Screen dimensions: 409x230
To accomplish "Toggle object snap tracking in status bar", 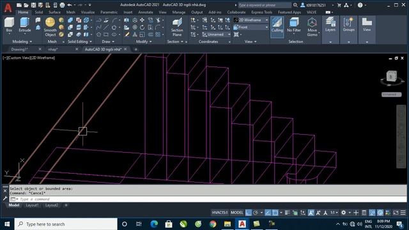I will [268, 213].
